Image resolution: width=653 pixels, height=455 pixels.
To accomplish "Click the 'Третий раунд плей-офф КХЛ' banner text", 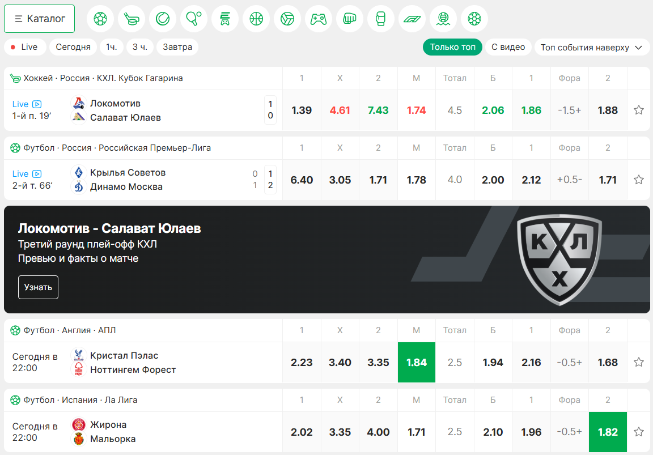I will point(87,244).
